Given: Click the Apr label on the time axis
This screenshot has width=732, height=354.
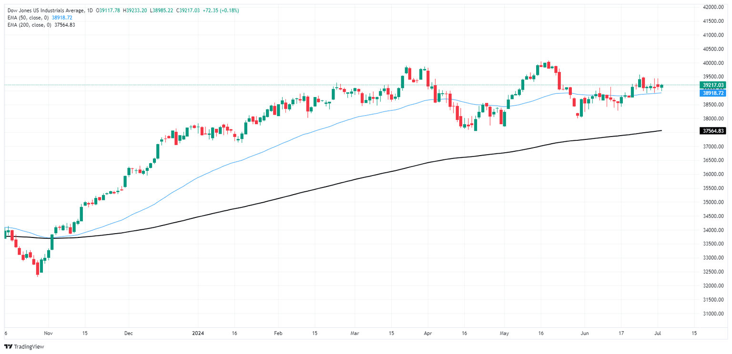Looking at the screenshot, I should point(427,334).
